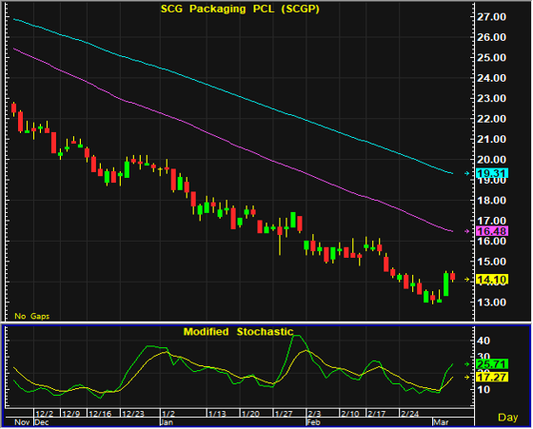Click the 23.00 price axis label
The image size is (533, 429).
491,99
